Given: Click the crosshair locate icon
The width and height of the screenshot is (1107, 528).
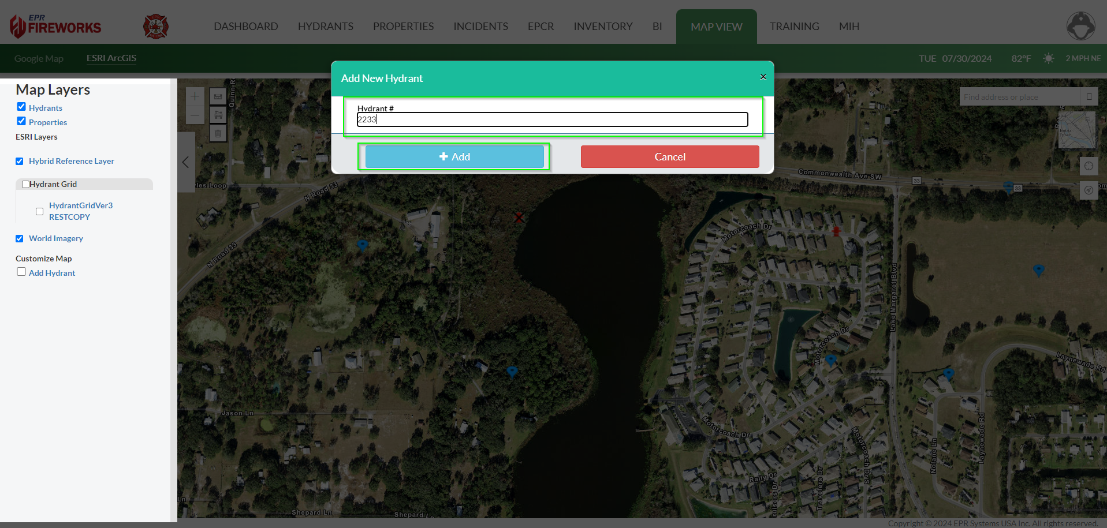Looking at the screenshot, I should click(1089, 166).
